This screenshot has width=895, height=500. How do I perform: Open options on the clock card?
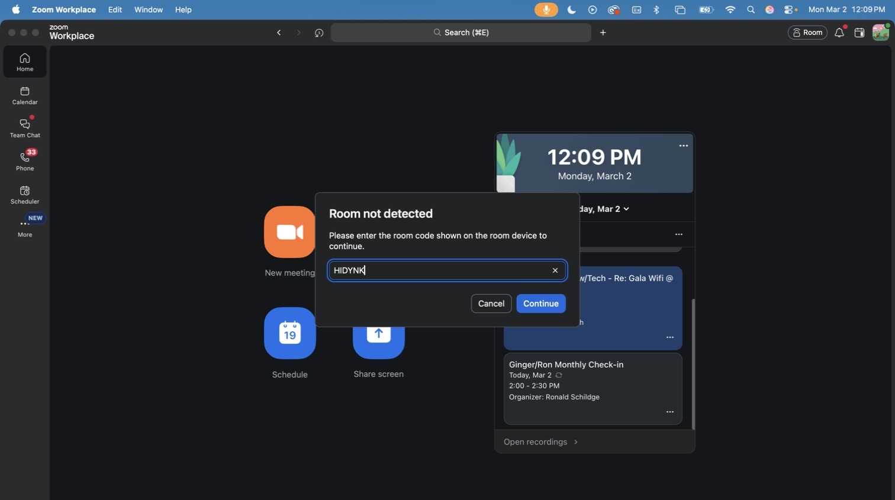pyautogui.click(x=684, y=146)
